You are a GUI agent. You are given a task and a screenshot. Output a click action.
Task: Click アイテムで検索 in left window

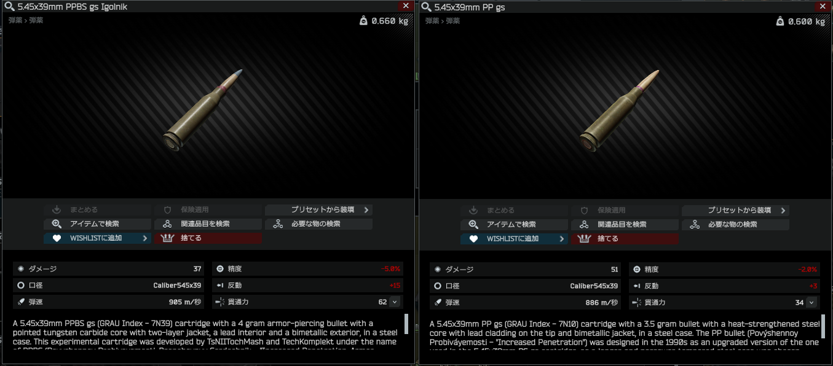coord(97,224)
